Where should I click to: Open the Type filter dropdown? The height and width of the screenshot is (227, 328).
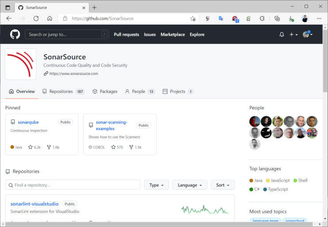click(156, 185)
